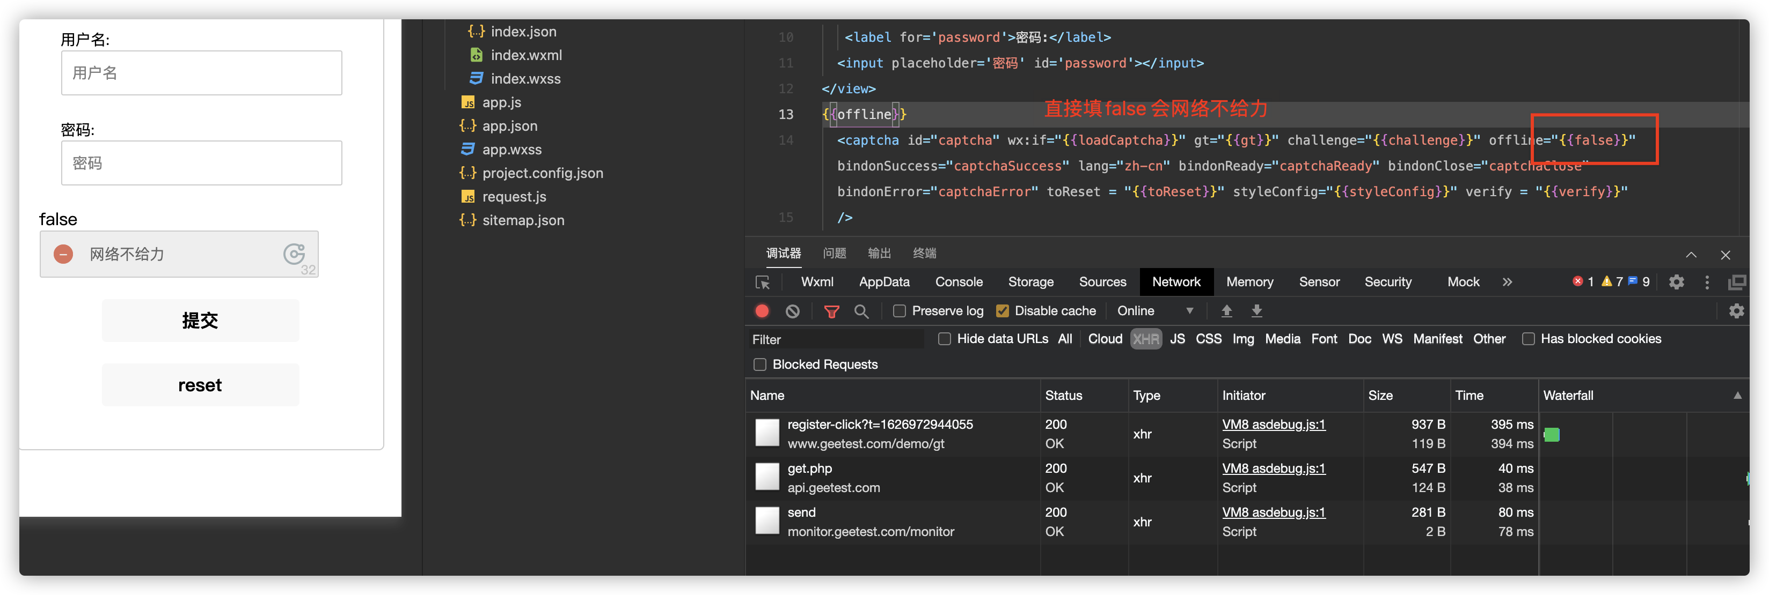
Task: Open devtools settings gear beside error counts
Action: coord(1676,282)
